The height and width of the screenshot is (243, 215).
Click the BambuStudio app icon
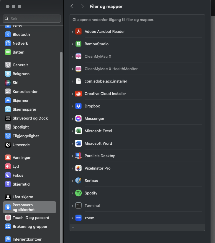tap(78, 44)
